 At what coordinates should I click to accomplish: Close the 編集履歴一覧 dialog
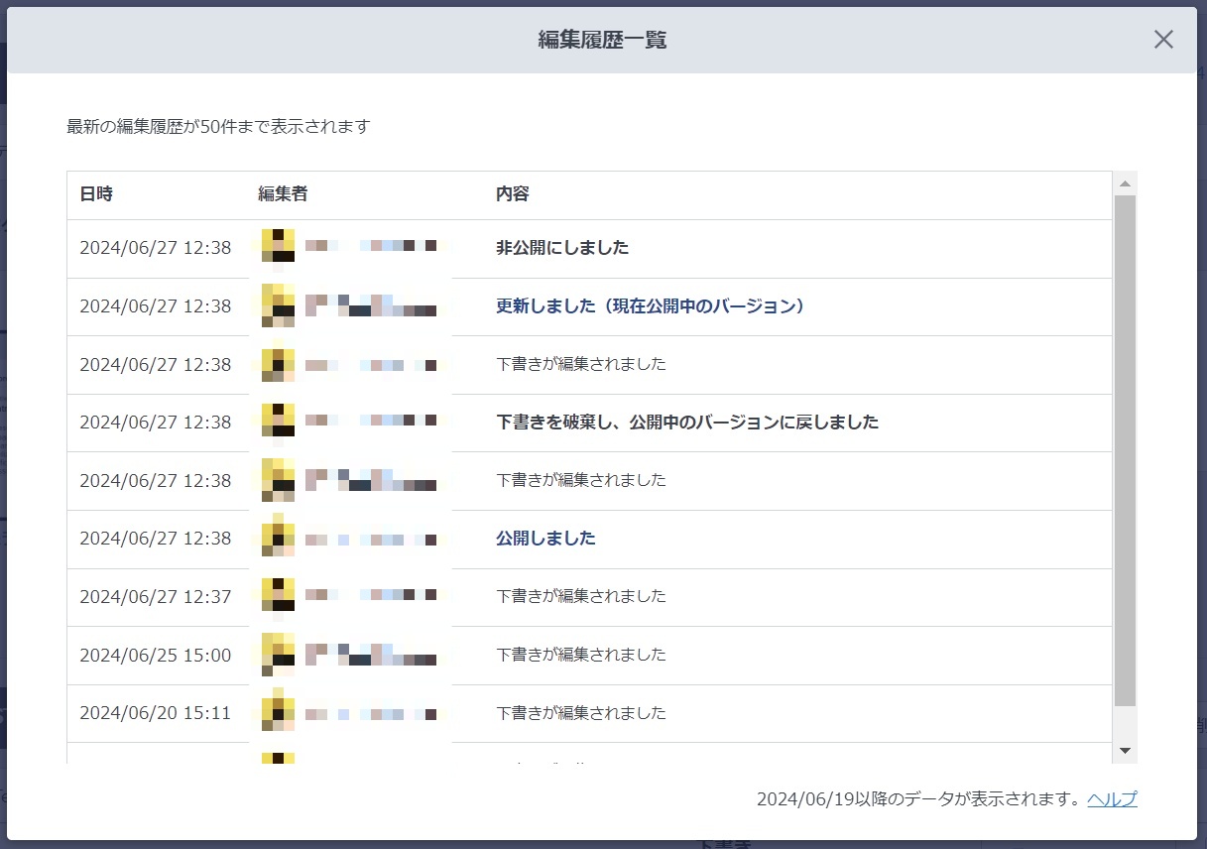(1163, 40)
